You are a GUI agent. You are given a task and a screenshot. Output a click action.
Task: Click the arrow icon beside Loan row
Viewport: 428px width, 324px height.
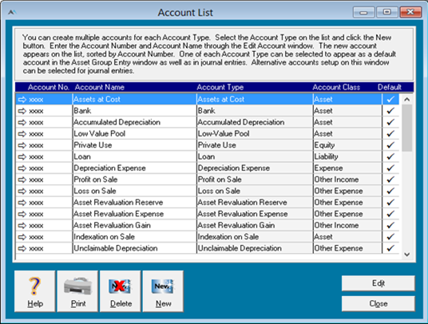coord(22,157)
